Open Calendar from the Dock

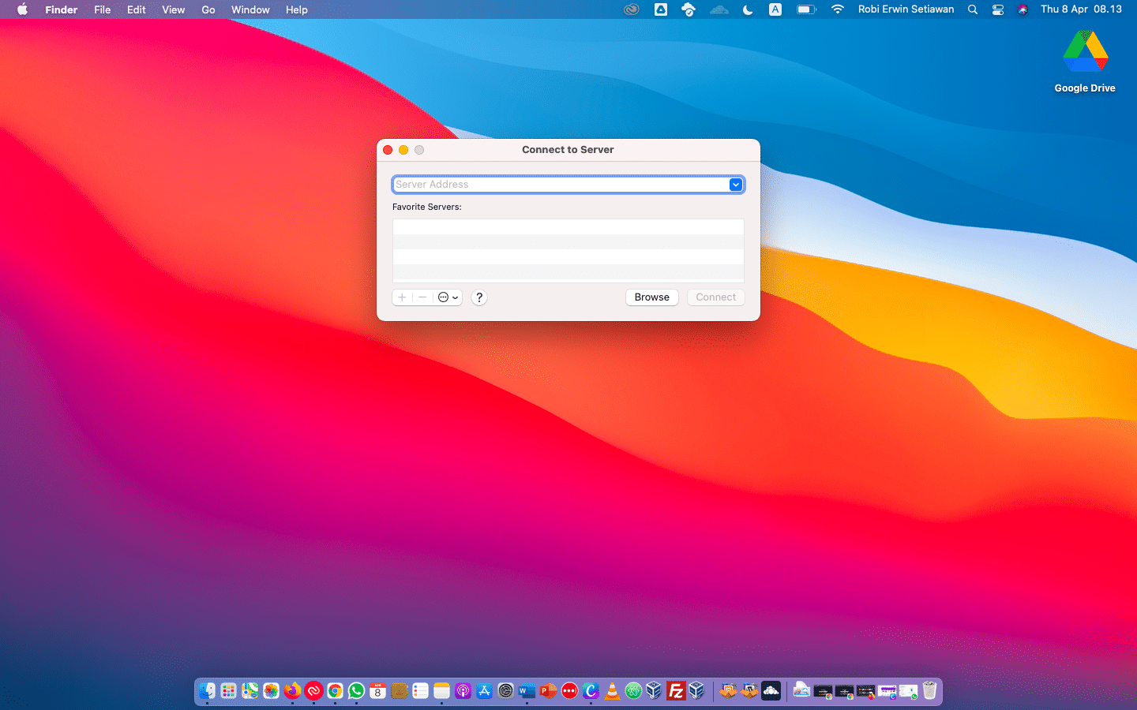pyautogui.click(x=377, y=691)
